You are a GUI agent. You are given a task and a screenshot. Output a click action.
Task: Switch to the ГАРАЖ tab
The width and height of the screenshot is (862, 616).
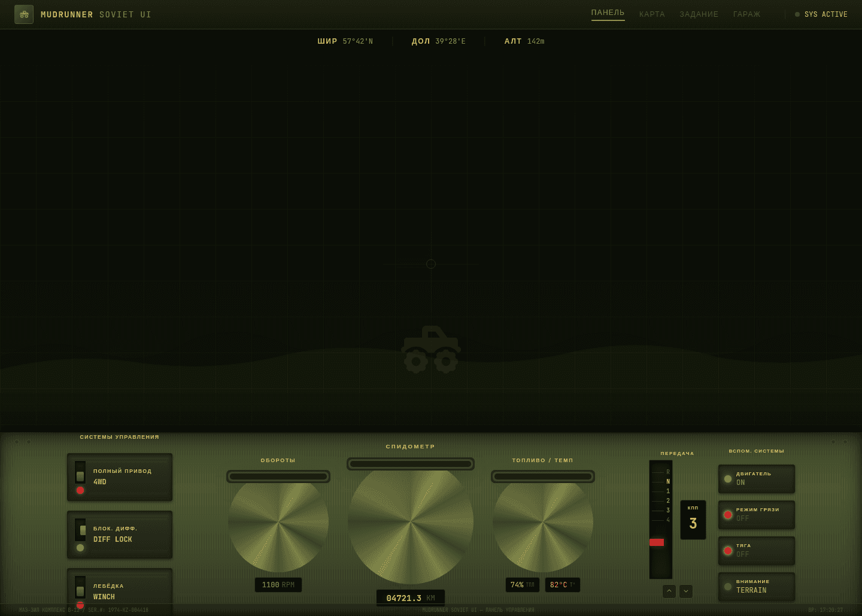(x=746, y=14)
